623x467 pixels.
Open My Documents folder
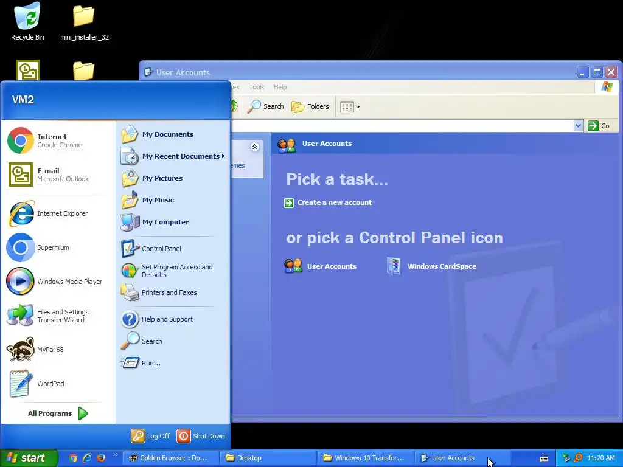click(x=173, y=134)
